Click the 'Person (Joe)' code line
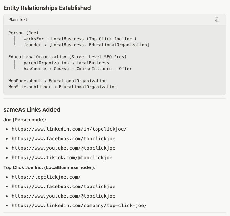This screenshot has height=216, width=230. click(x=23, y=33)
